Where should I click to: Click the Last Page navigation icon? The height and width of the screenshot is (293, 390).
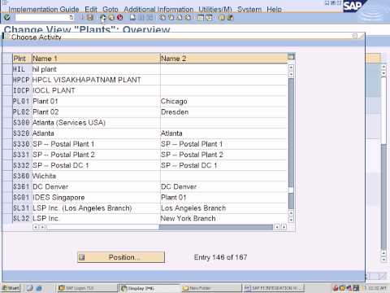[x=188, y=18]
